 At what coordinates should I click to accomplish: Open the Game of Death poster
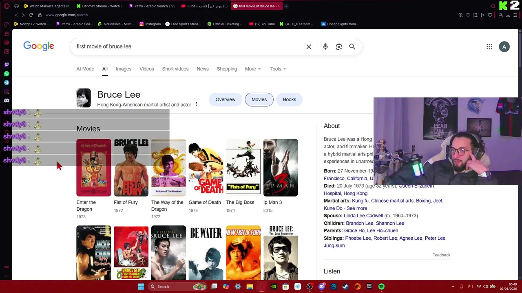(206, 168)
